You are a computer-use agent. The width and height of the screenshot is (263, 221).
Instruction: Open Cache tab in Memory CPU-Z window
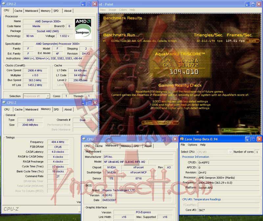[18, 110]
